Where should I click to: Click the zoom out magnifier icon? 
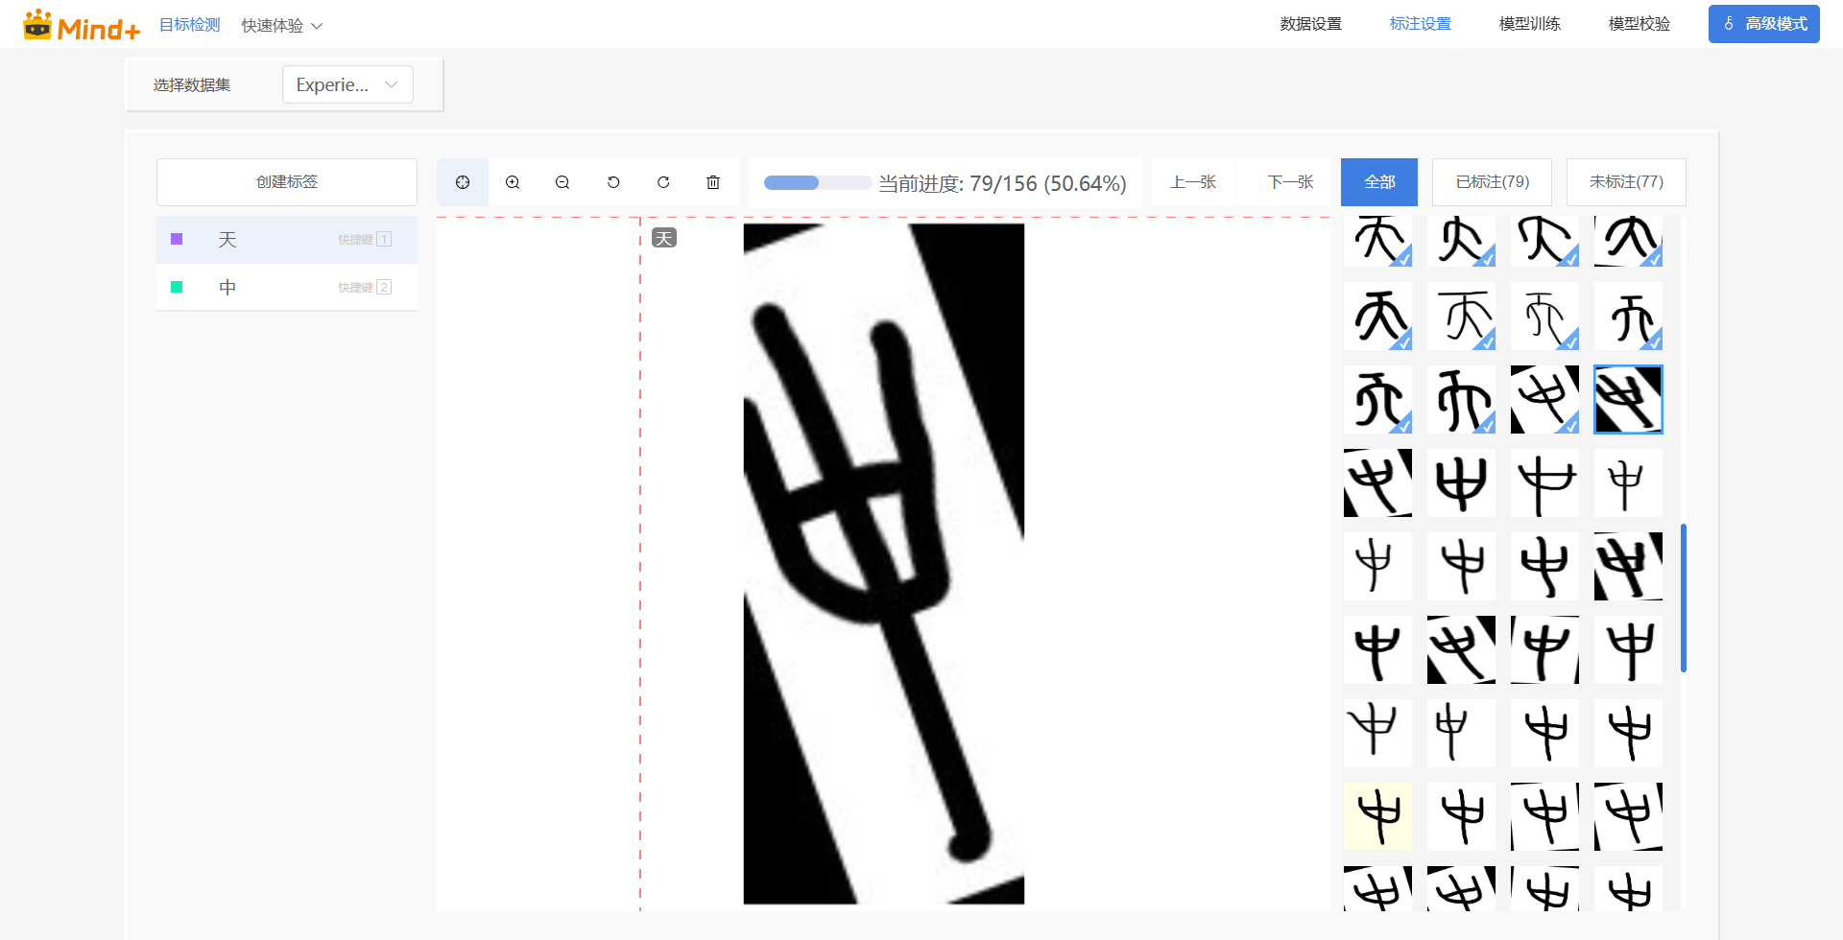coord(562,181)
